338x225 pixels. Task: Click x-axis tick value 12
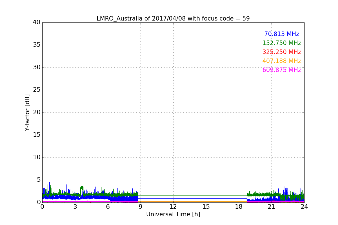tap(173, 206)
